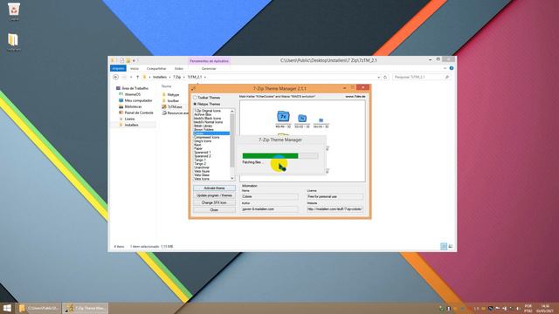Open the website link in Theme Manager header
This screenshot has height=314, width=559.
pos(355,97)
